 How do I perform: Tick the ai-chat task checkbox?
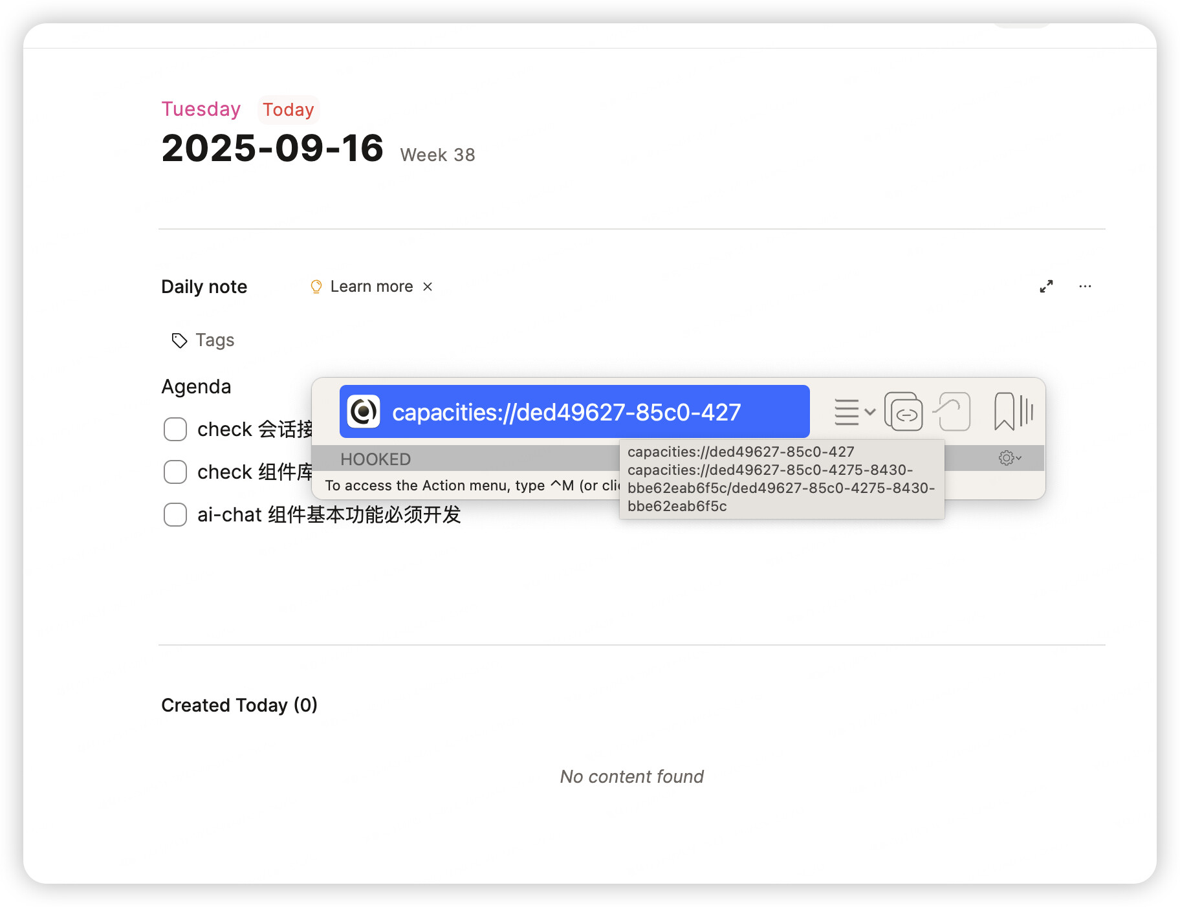(x=175, y=514)
